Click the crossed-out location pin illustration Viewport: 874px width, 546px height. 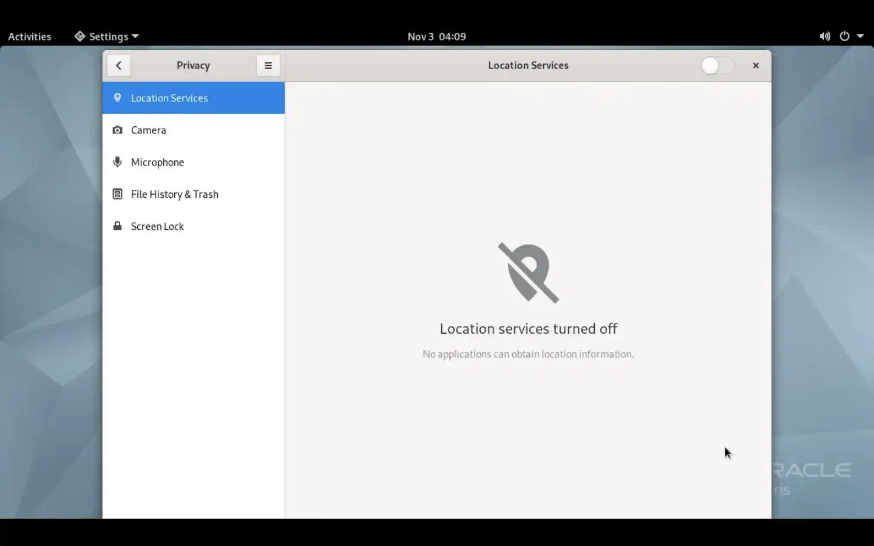[x=529, y=273]
